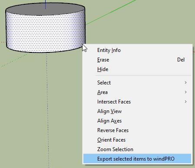Choose Align View option
The width and height of the screenshot is (195, 168).
pyautogui.click(x=137, y=111)
